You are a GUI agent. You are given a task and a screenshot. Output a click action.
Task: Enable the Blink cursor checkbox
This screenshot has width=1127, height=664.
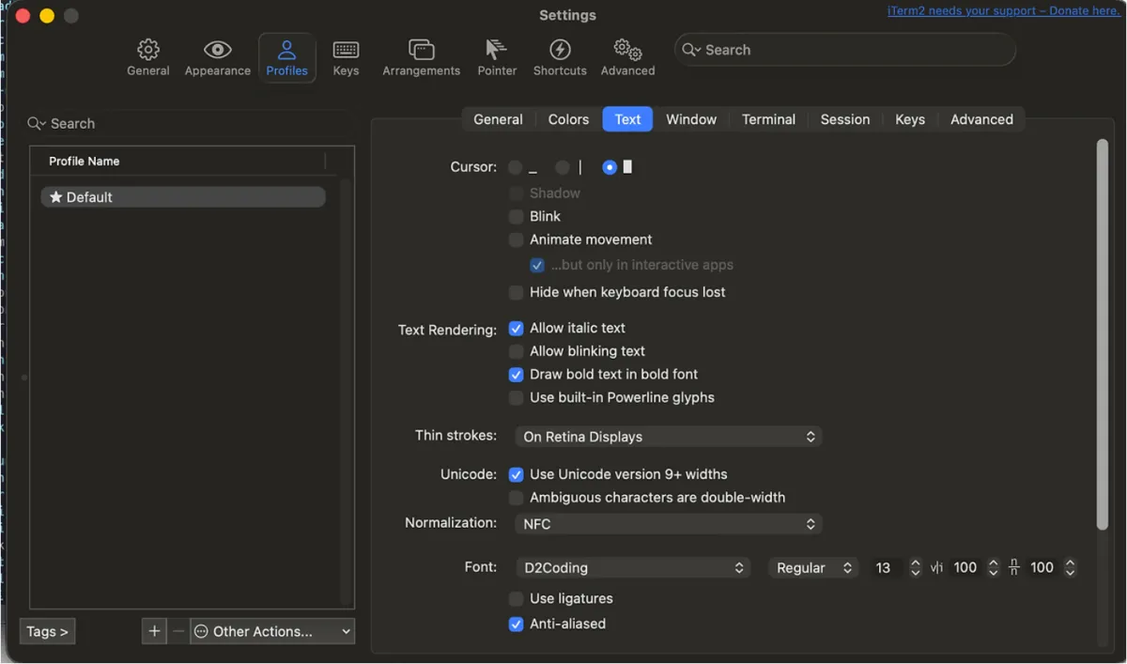[516, 216]
